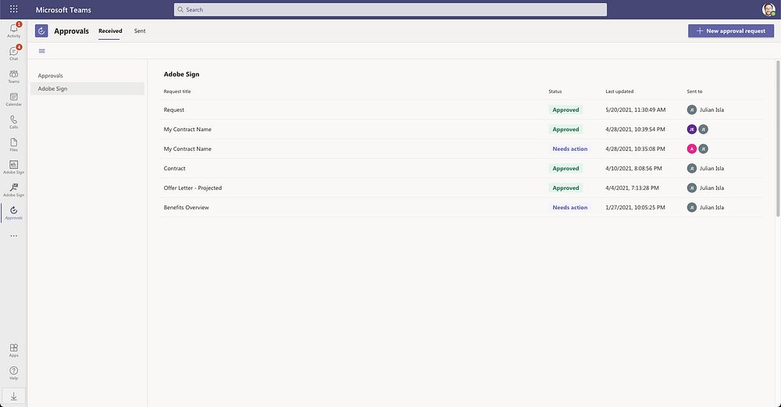Click the 'Last updated' column header

point(619,91)
